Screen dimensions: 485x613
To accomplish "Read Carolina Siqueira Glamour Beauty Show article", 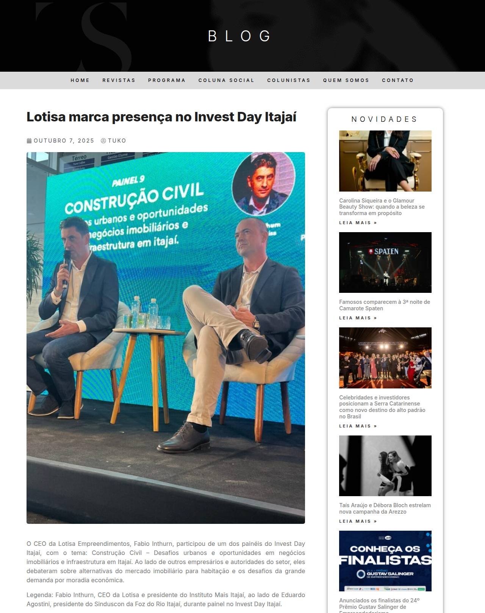I will click(x=382, y=207).
